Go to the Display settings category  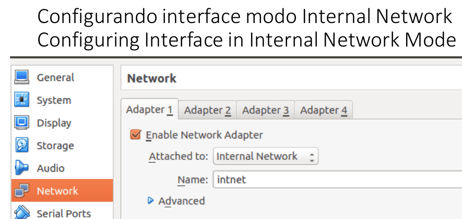point(62,122)
